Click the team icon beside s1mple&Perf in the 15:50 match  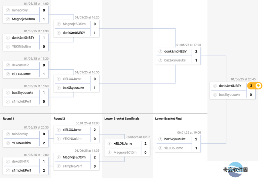pos(8,101)
